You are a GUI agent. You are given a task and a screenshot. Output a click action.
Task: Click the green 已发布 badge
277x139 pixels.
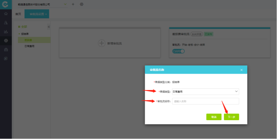209,34
